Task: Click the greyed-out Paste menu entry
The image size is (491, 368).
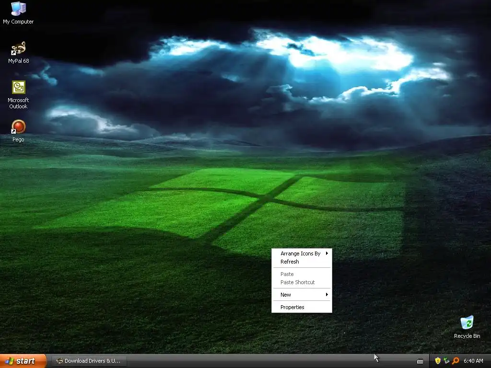Action: (x=302, y=274)
